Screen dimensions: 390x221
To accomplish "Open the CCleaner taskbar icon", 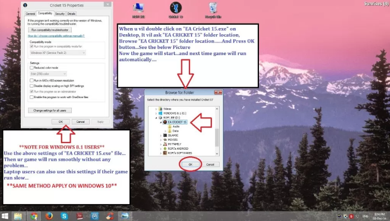I will [110, 216].
